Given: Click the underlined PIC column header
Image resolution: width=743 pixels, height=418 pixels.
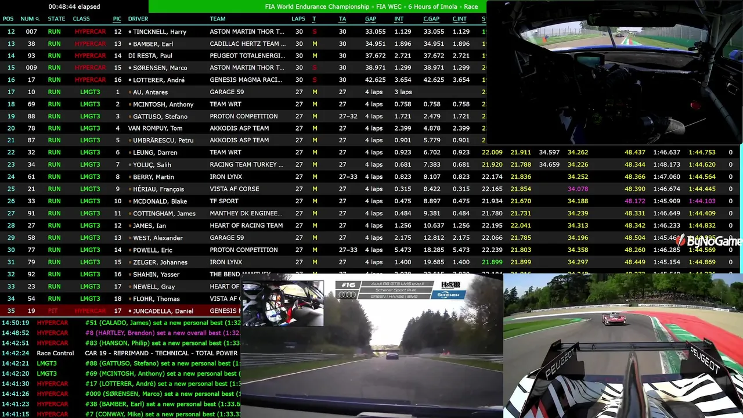Looking at the screenshot, I should coord(117,19).
